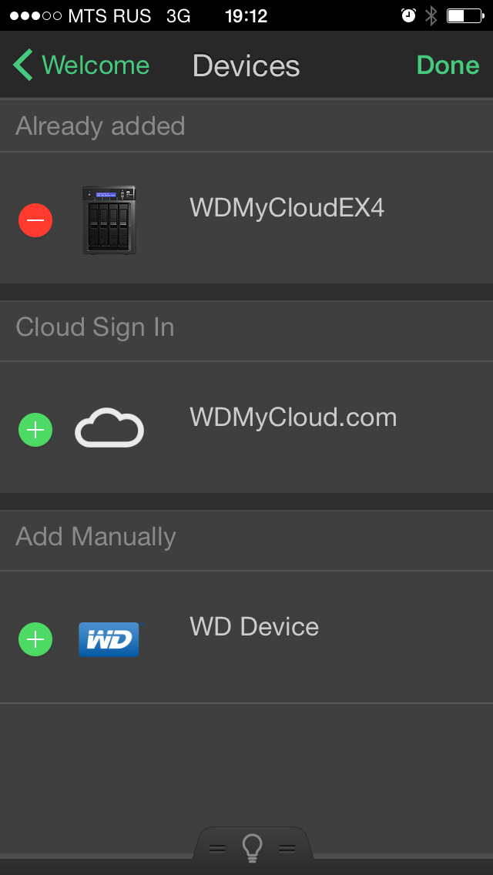Select the WDMyCloudEX4 NAS device image
The width and height of the screenshot is (493, 875).
[x=109, y=220]
